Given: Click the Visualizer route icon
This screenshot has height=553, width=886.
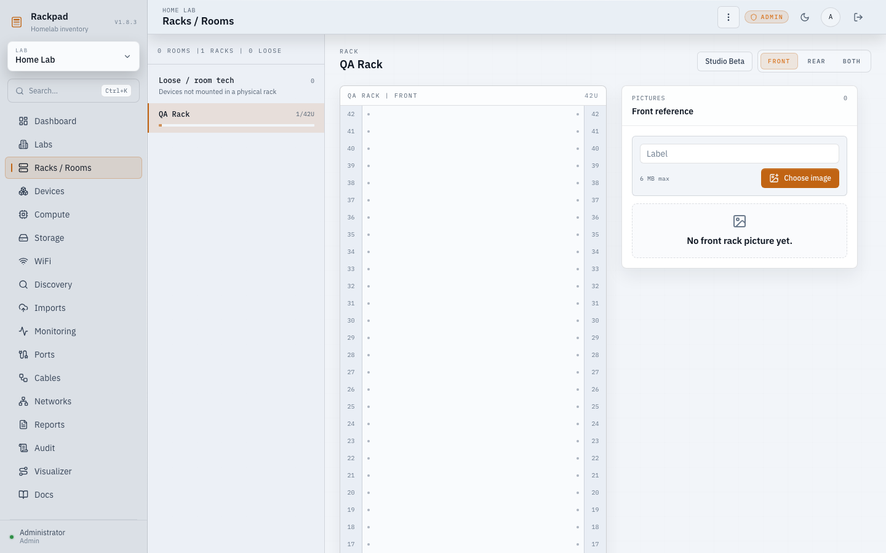Looking at the screenshot, I should coord(23,471).
